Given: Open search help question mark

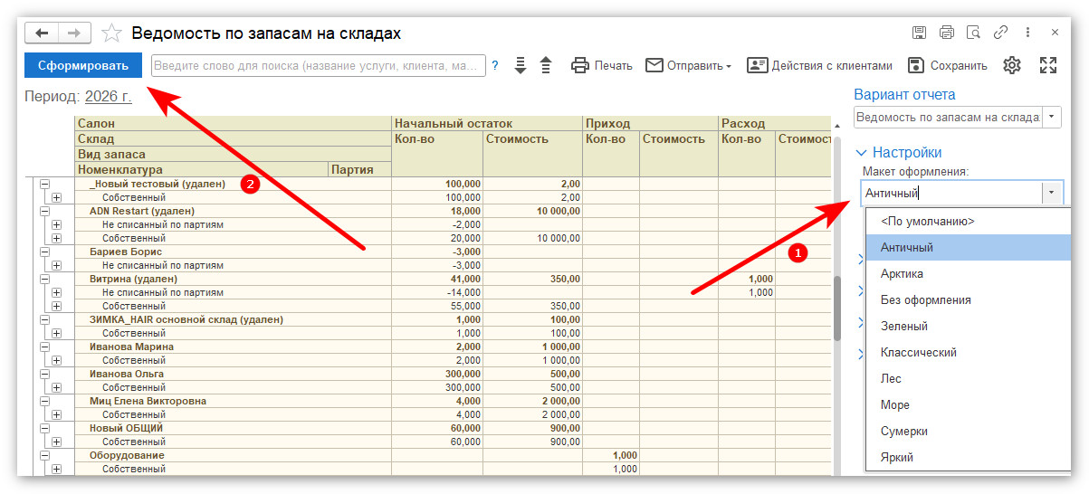Looking at the screenshot, I should 495,65.
